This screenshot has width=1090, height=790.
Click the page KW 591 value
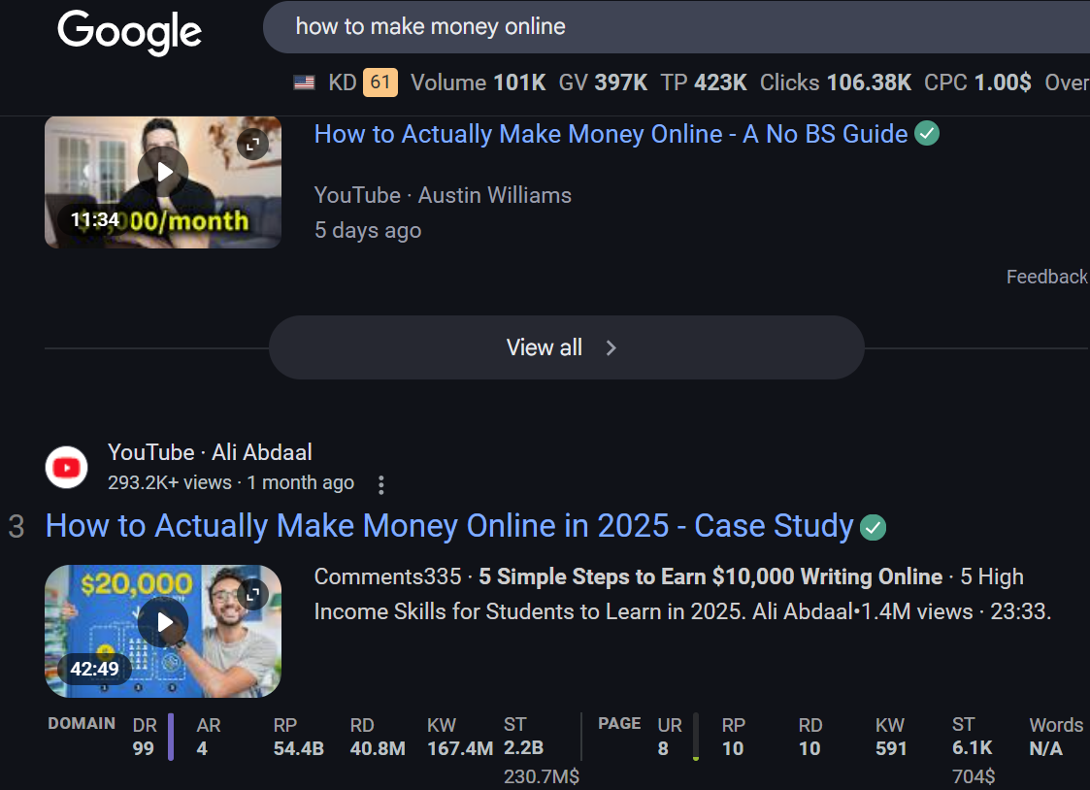tap(891, 748)
